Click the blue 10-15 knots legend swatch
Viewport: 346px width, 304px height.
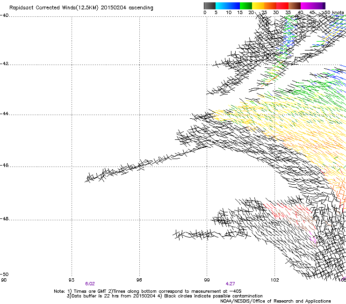(x=234, y=6)
